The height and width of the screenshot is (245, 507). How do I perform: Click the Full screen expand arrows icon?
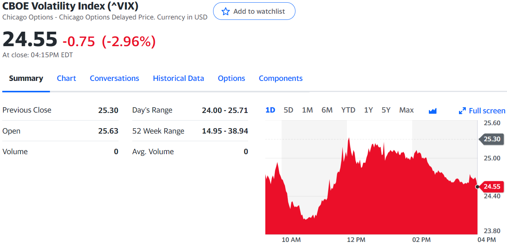(462, 111)
